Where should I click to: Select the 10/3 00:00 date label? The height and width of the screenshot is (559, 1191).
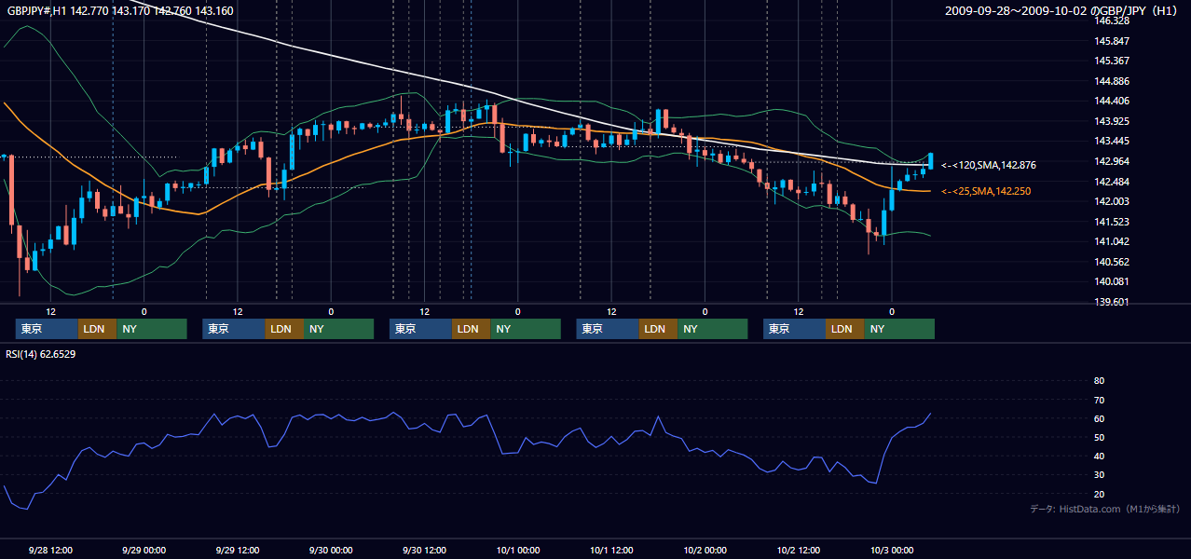[x=892, y=550]
